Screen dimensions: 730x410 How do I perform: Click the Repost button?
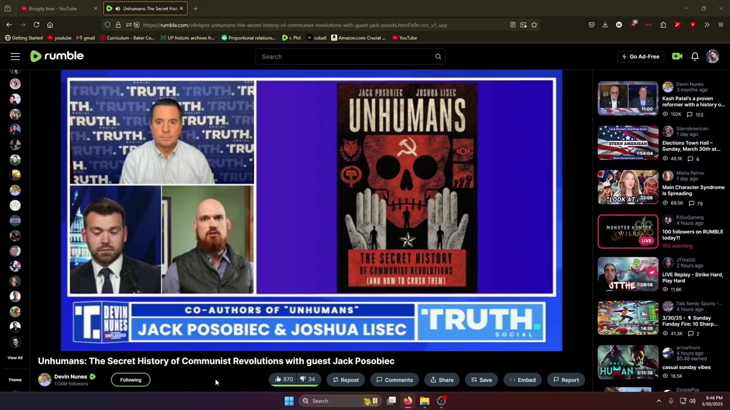346,380
